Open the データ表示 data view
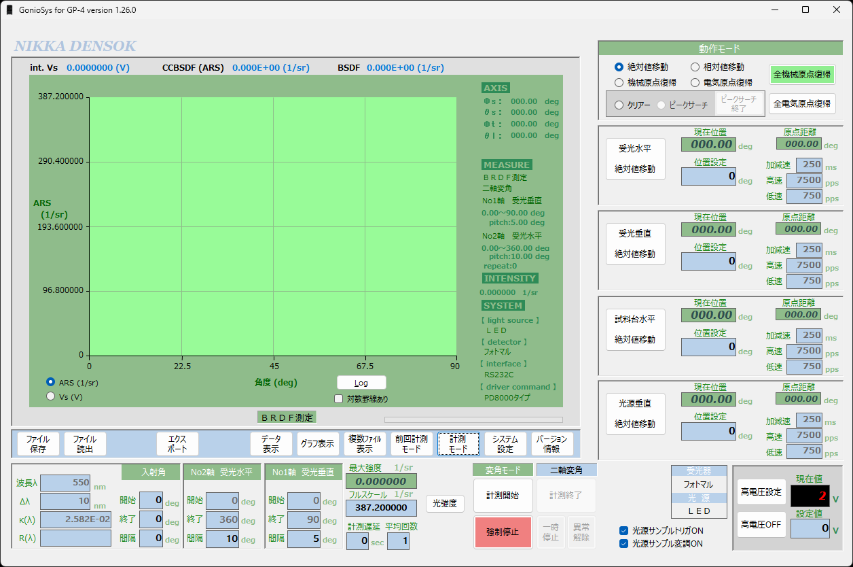853x567 pixels. pos(271,444)
